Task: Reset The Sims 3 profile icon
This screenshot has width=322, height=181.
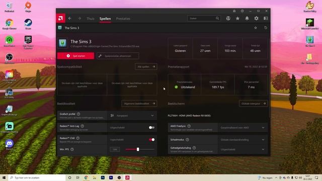Action: [x=266, y=28]
